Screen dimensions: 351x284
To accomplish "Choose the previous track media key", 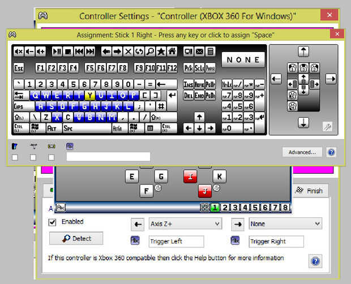I will (79, 51).
